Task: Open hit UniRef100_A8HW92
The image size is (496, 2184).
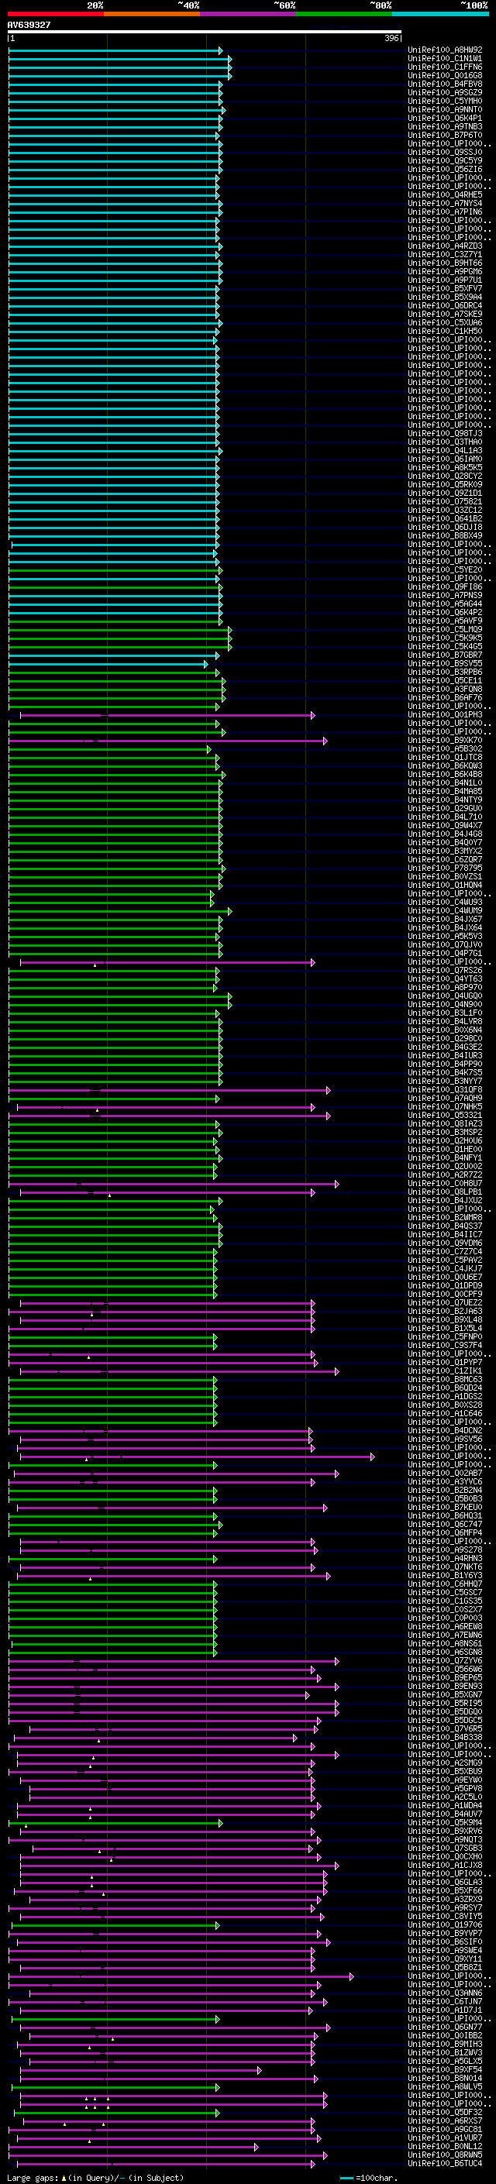Action: [x=445, y=50]
